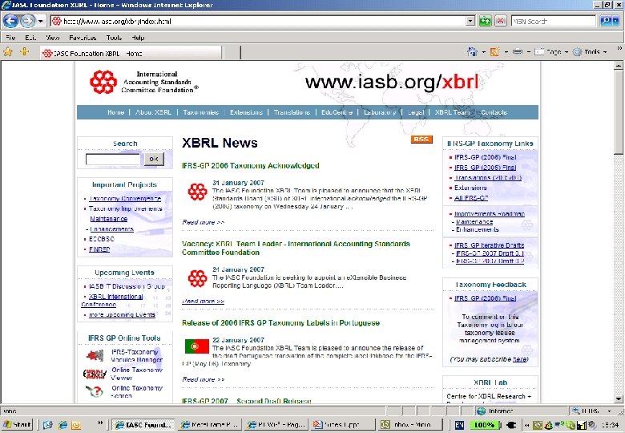
Task: Go forward with the Forward arrow button
Action: tap(27, 21)
